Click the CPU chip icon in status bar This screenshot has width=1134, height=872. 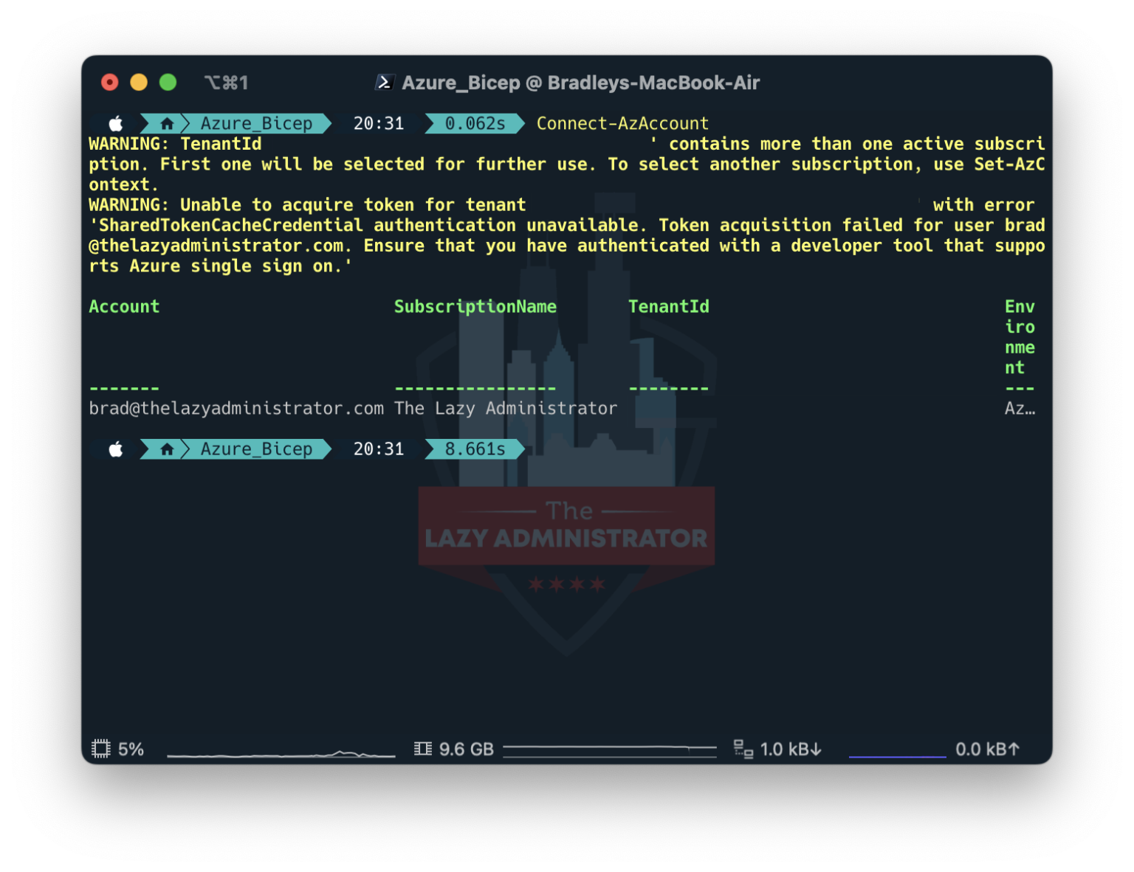pyautogui.click(x=101, y=749)
